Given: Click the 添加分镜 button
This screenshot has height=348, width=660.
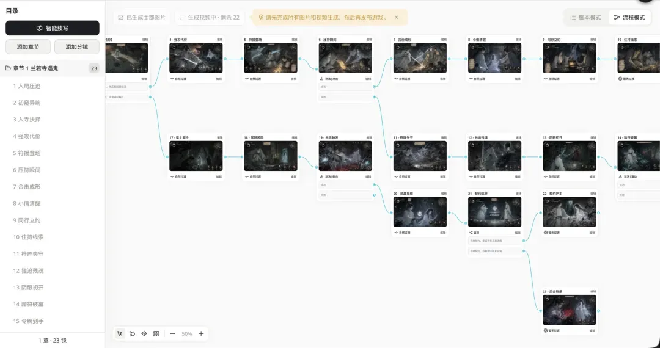Looking at the screenshot, I should coord(77,46).
